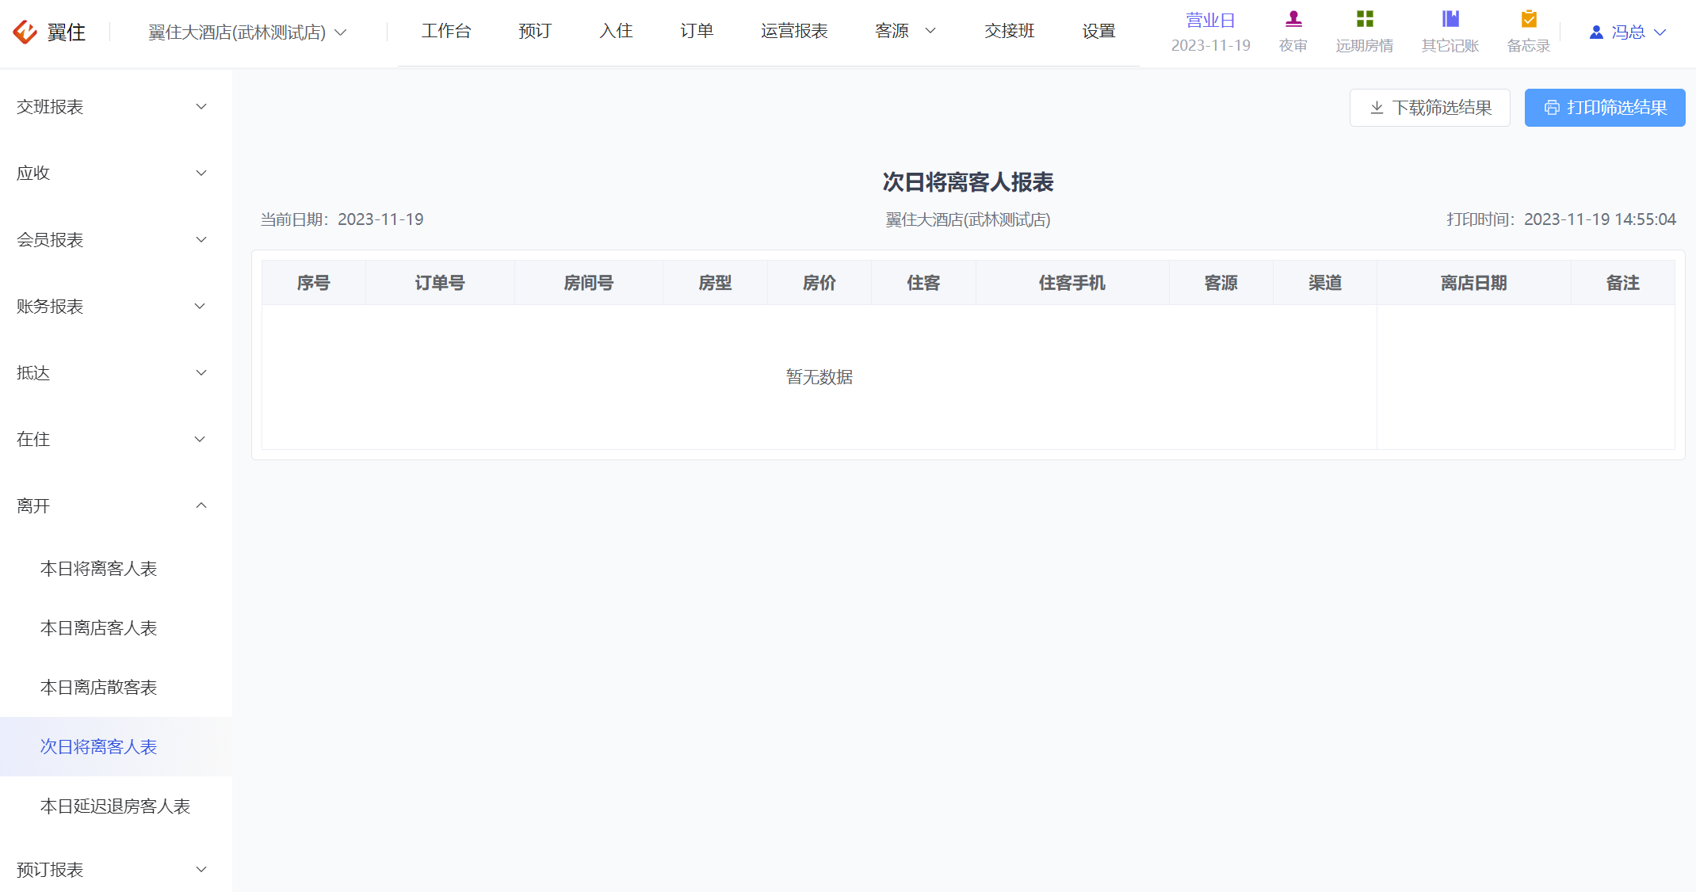1696x892 pixels.
Task: Open the 订单 menu item
Action: click(697, 31)
